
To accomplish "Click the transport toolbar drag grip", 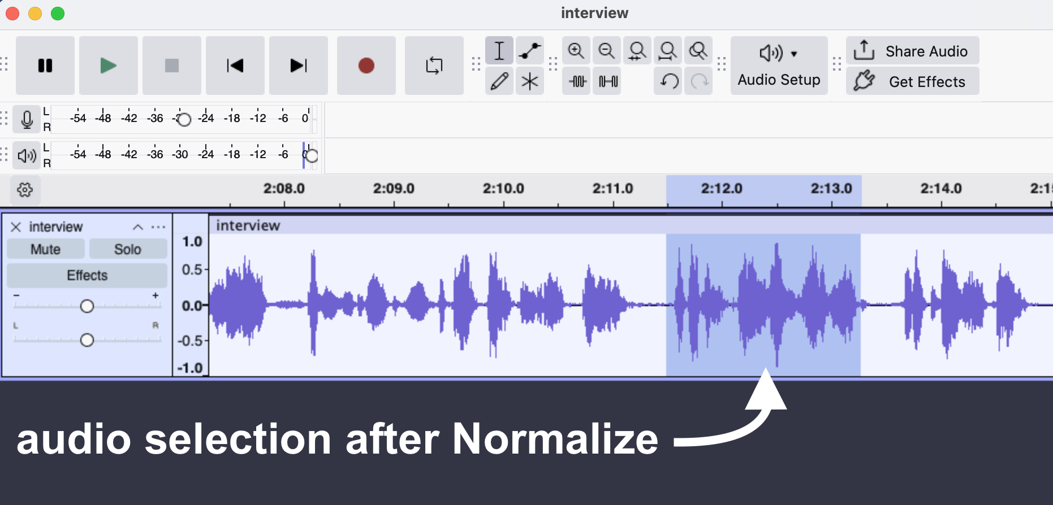I will click(x=5, y=64).
